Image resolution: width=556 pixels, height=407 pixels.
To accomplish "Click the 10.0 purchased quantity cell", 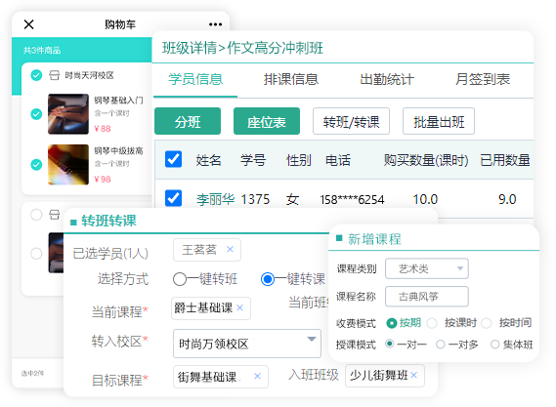I will point(425,199).
